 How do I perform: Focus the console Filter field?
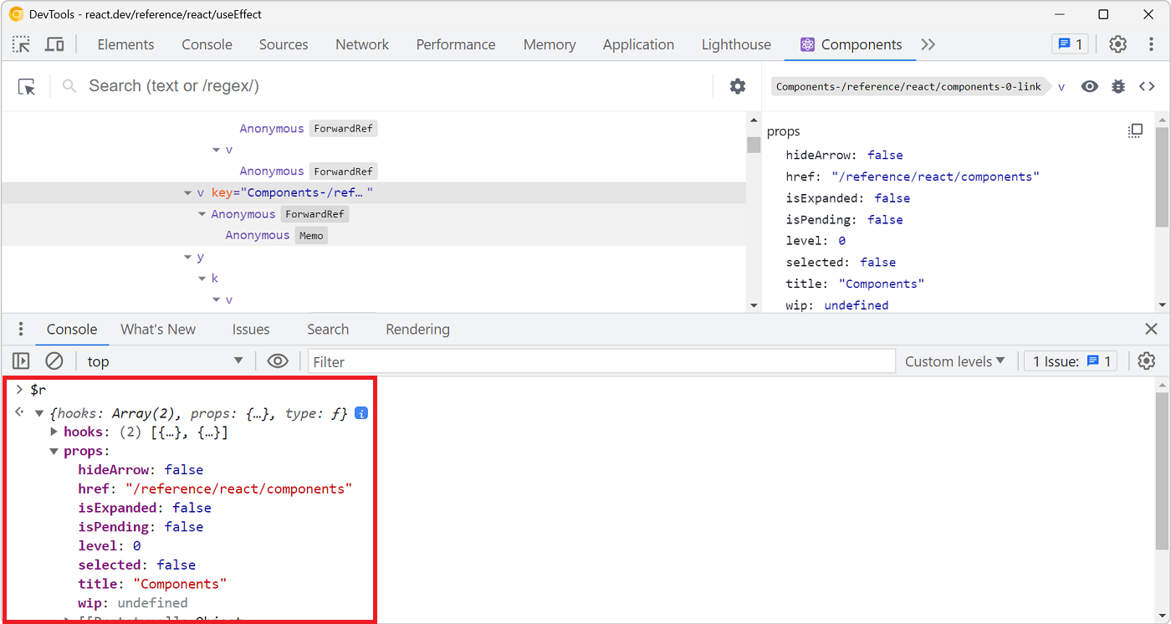[x=601, y=361]
